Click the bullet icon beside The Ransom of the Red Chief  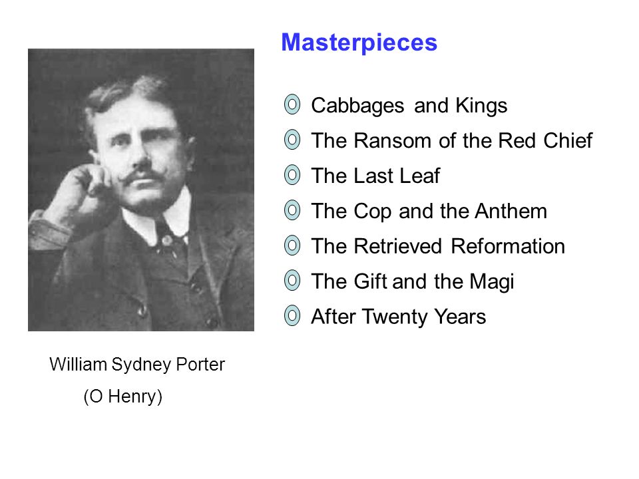click(292, 140)
